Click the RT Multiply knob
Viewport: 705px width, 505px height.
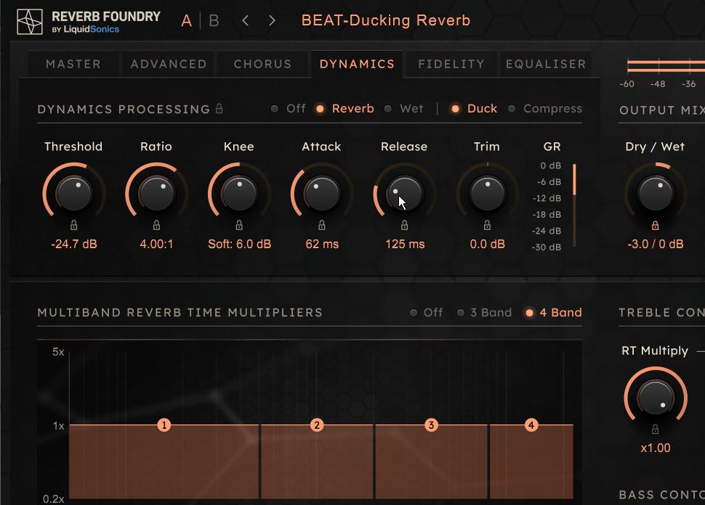656,398
